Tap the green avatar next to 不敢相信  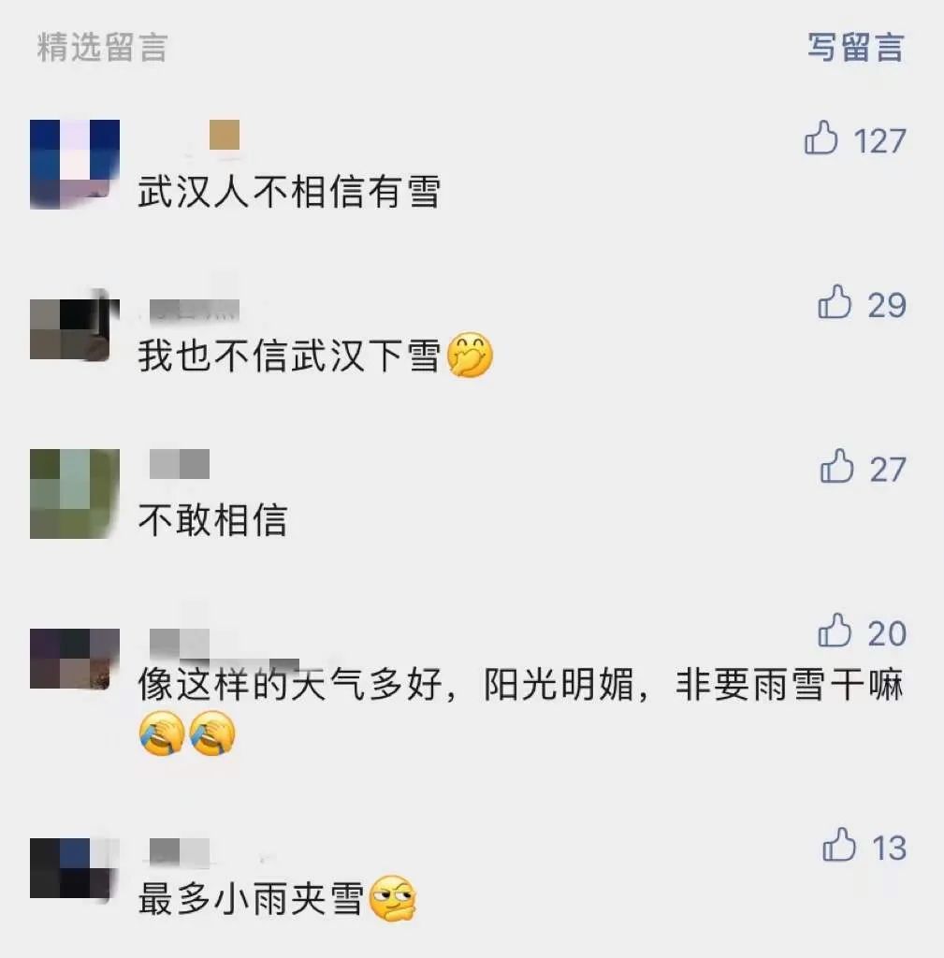(x=75, y=494)
